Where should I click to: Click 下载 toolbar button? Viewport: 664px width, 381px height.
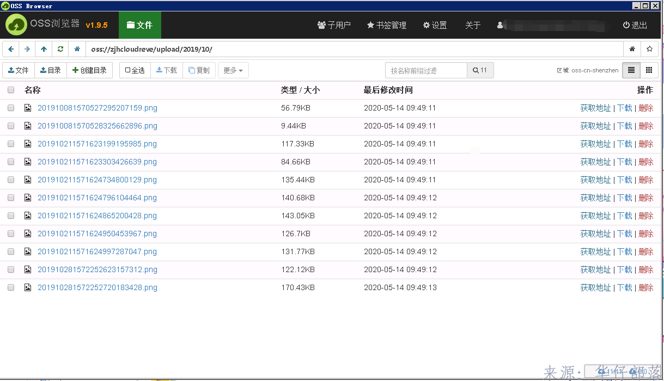pos(167,70)
